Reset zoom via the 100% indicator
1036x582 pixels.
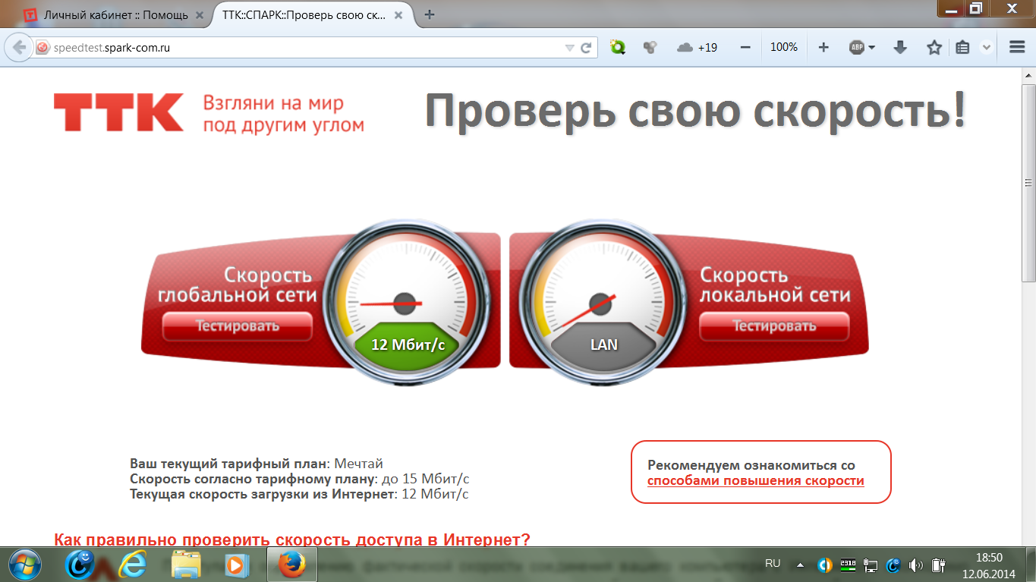tap(784, 47)
